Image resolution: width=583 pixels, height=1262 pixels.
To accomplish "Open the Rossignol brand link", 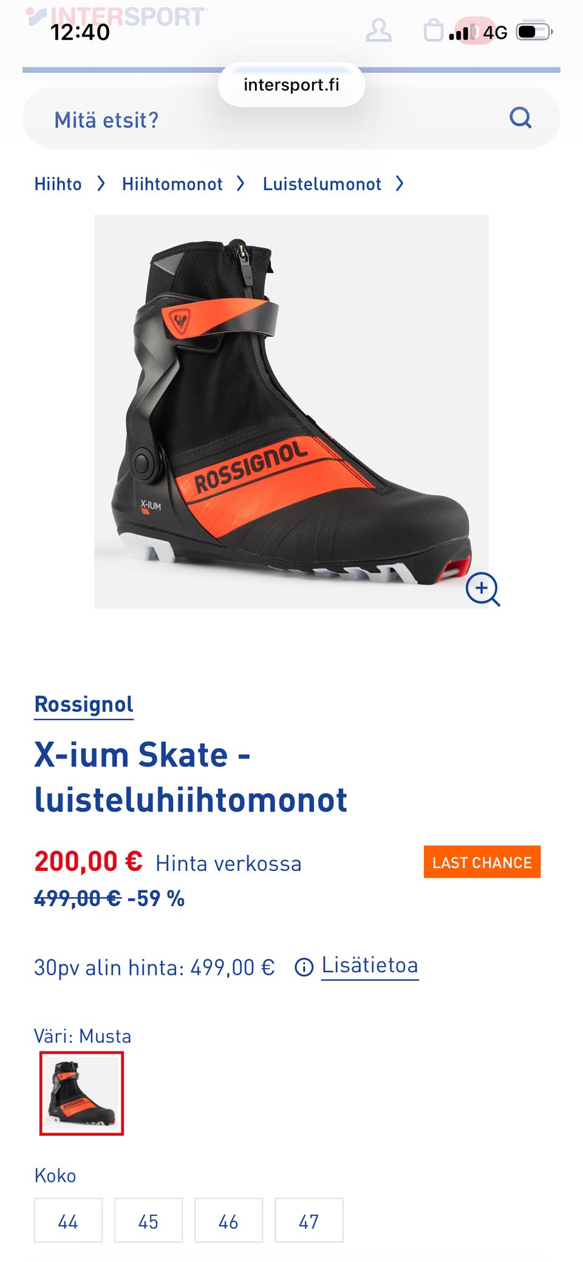I will click(84, 704).
